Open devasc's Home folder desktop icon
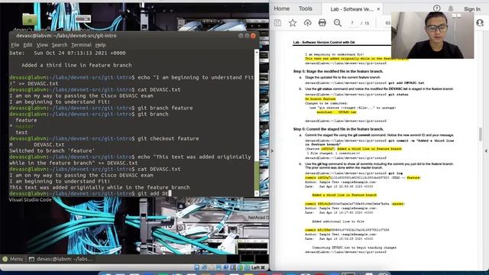Screen dimensions: 489x275 30,19
